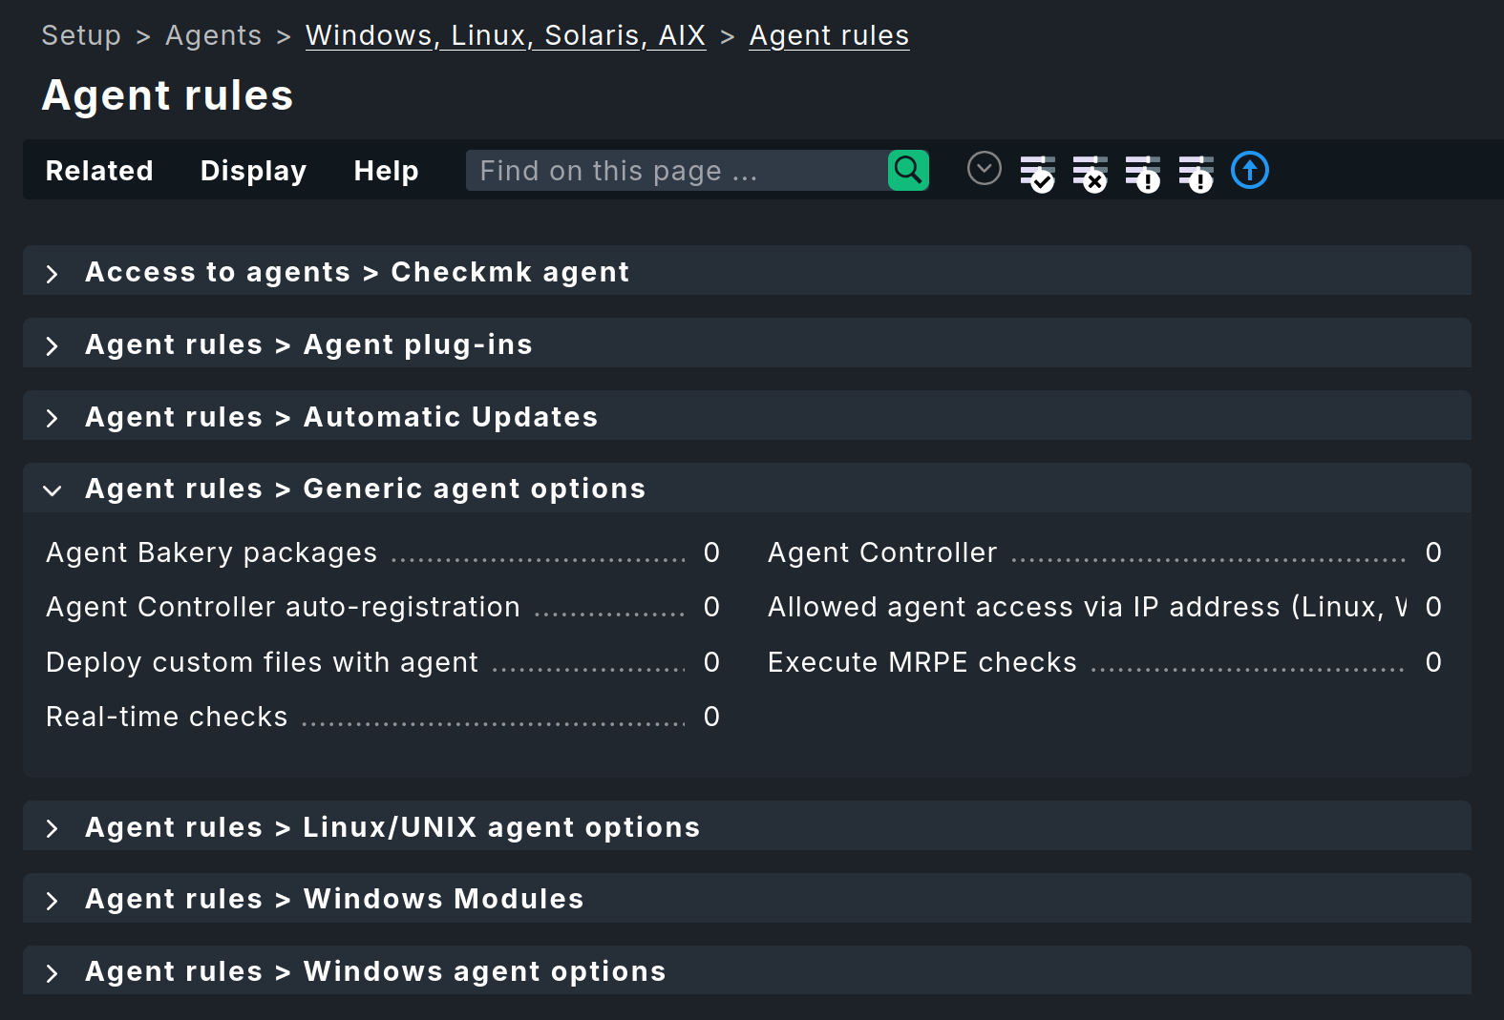Show rulesets with used rules (checkmark icon)
Image resolution: width=1504 pixels, height=1020 pixels.
click(1040, 171)
